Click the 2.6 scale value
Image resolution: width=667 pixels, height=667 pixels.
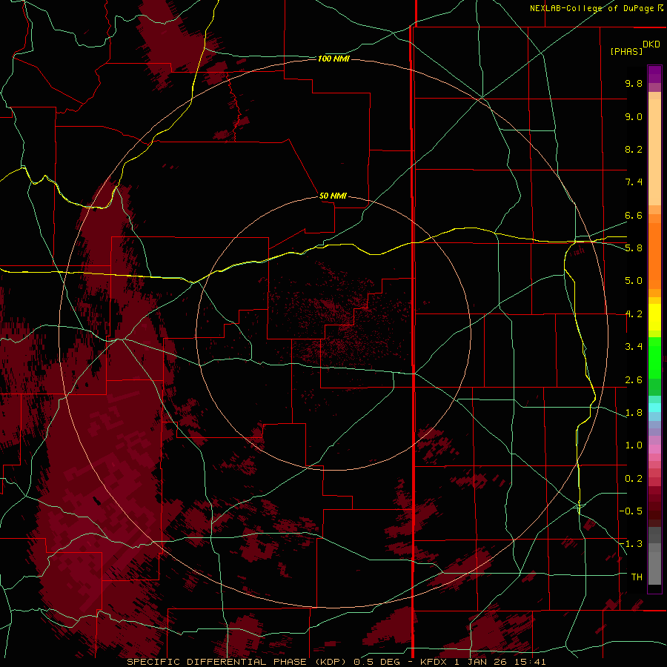point(634,380)
